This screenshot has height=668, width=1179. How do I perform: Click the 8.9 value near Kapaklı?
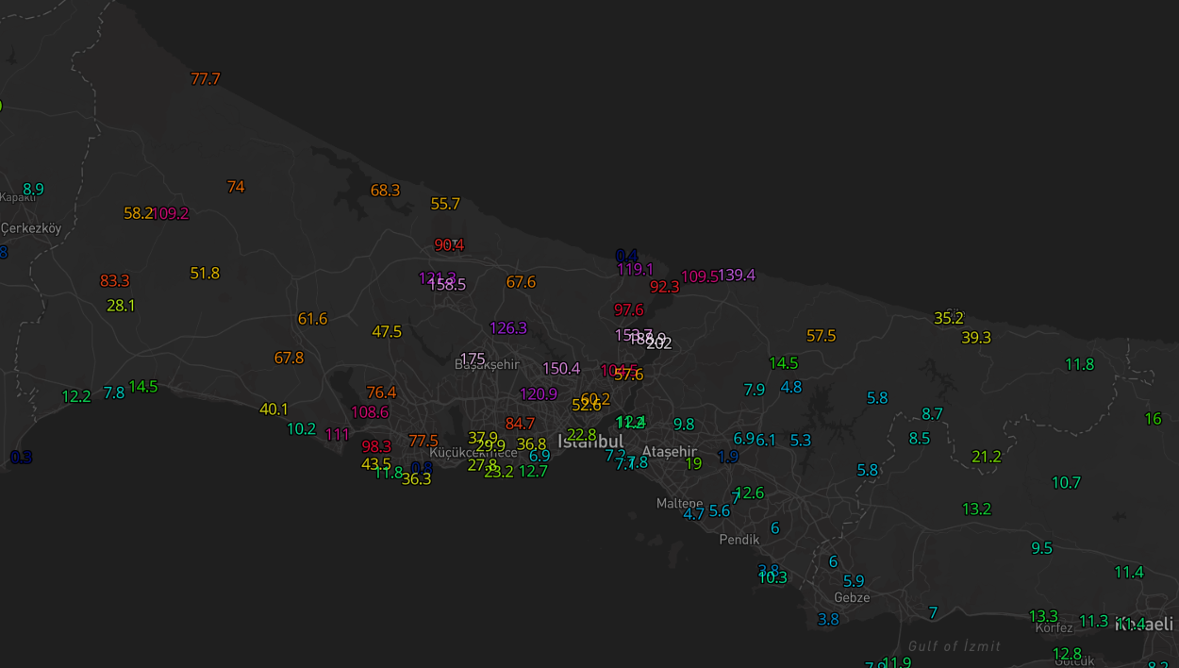[x=33, y=189]
